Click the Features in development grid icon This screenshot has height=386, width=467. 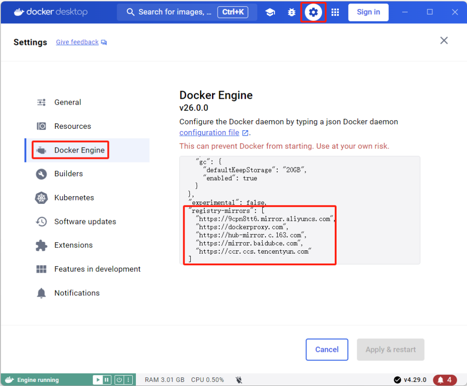tap(42, 269)
